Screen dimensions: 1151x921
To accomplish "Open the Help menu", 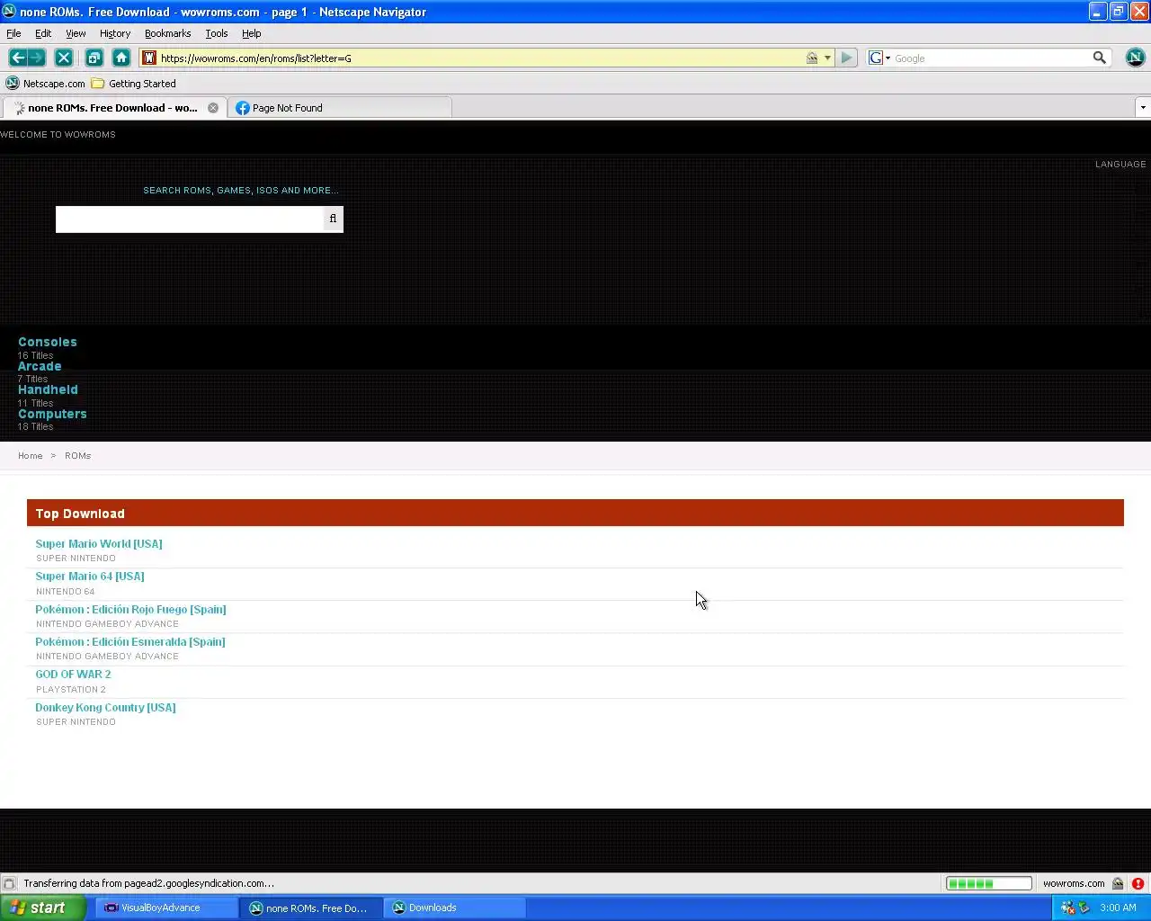I will click(252, 33).
